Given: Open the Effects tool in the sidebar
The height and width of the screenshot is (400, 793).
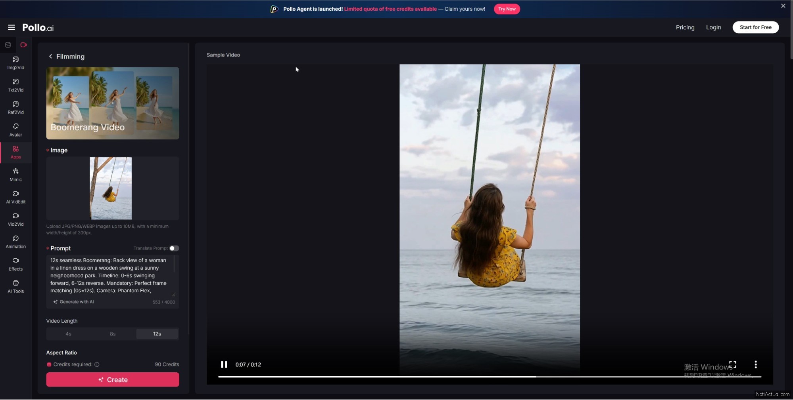Looking at the screenshot, I should click(x=15, y=264).
